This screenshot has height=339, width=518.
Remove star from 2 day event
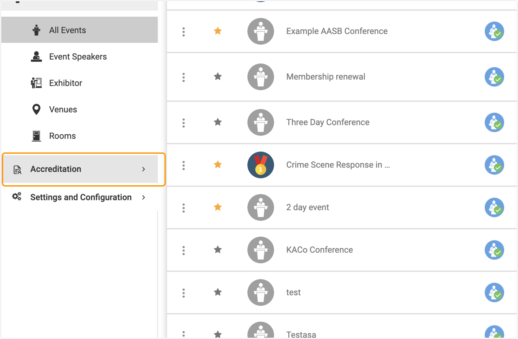(x=218, y=207)
